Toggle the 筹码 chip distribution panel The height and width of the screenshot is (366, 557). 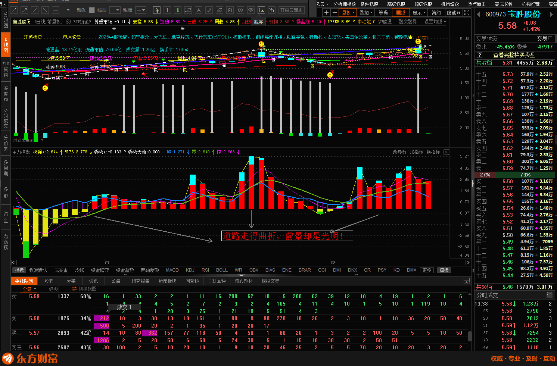383,13
